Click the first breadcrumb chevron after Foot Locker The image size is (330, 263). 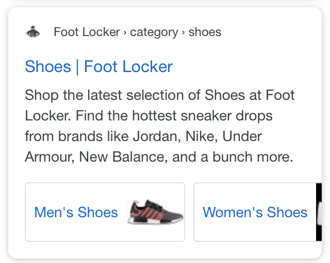point(125,32)
